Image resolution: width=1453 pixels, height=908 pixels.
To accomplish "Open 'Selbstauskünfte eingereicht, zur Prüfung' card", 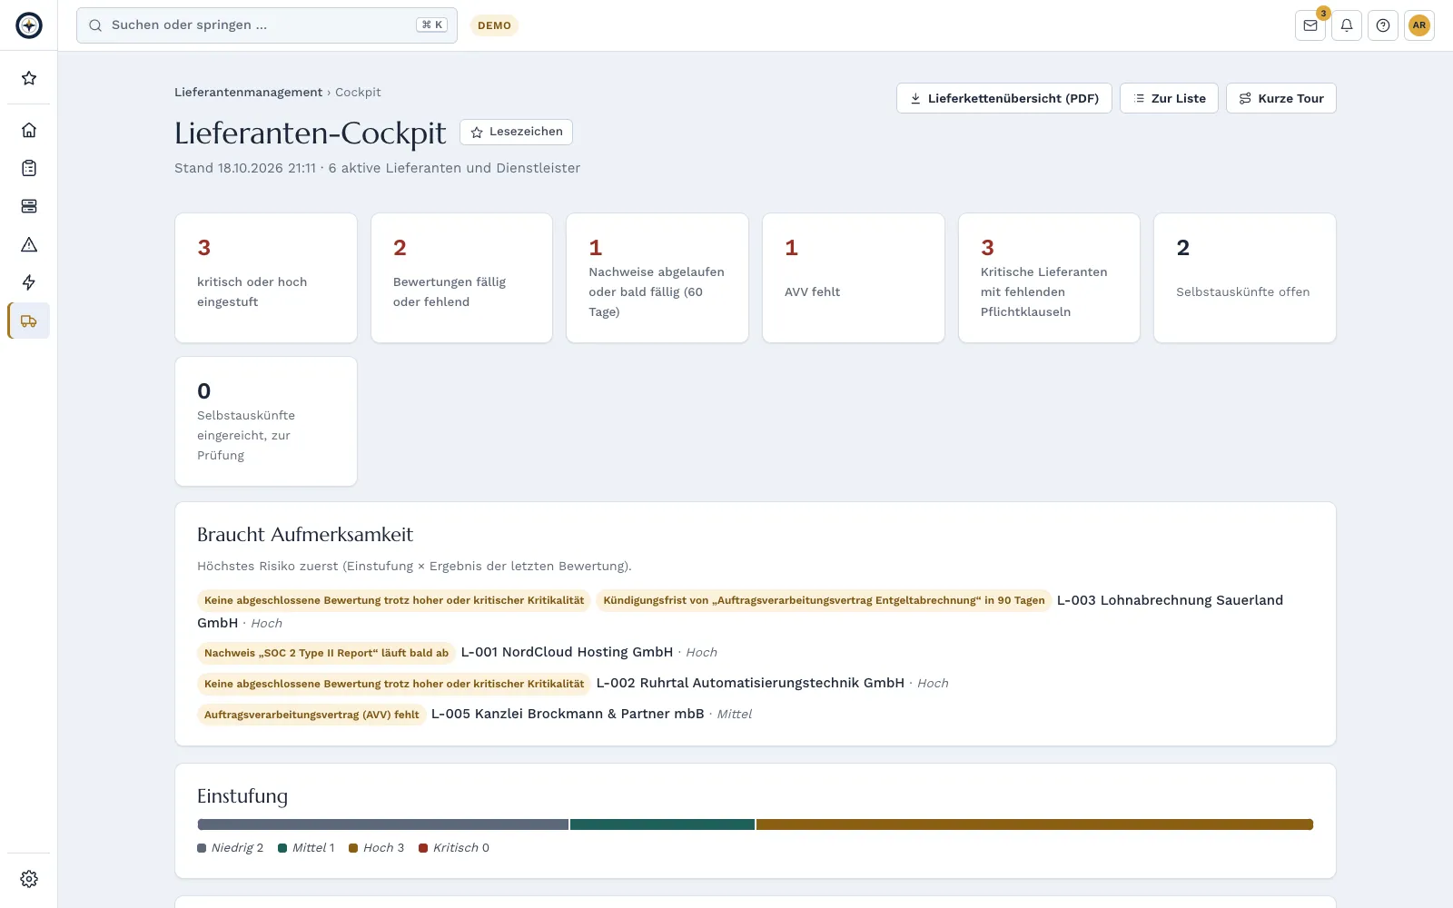I will [266, 421].
